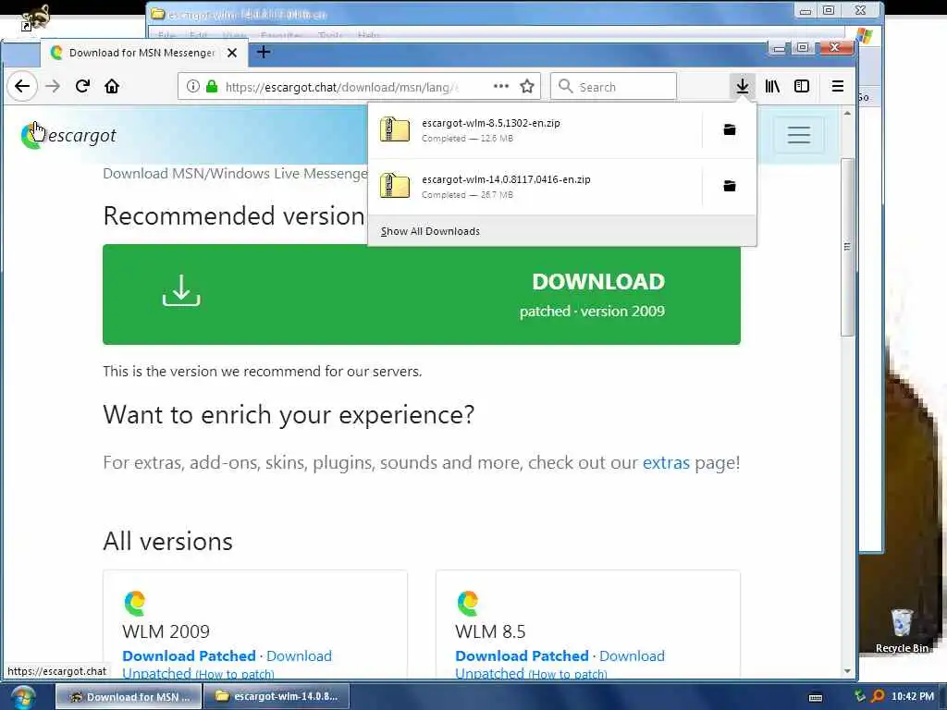Click the WLM 2009 logo icon
The image size is (947, 710).
click(135, 603)
